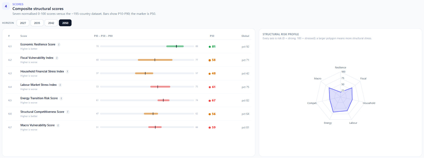Viewport: 424px width, 158px height.
Task: Select 'Economic Resilience Score' row title
Action: pyautogui.click(x=38, y=44)
